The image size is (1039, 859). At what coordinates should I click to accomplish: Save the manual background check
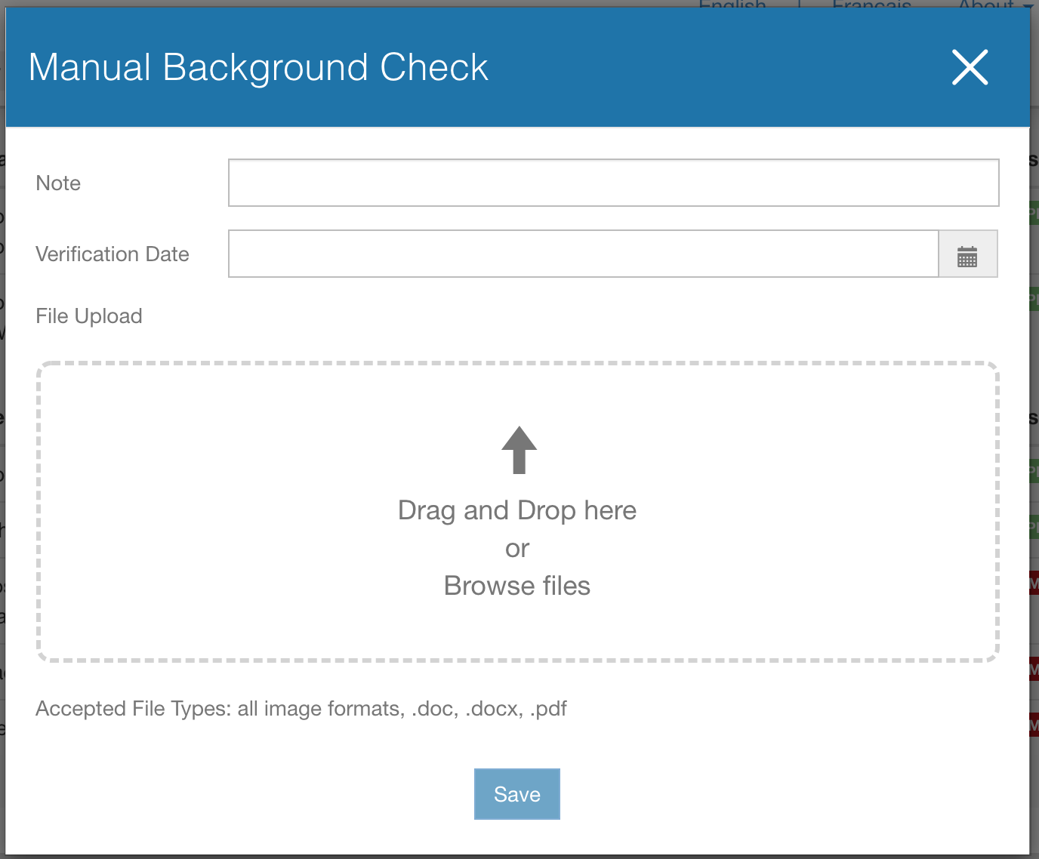[x=516, y=794]
